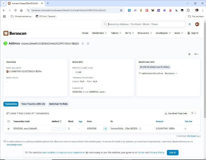Viewport: 206px width, 160px height.
Task: Switch to Multichain Portfolio tab
Action: pos(58,104)
